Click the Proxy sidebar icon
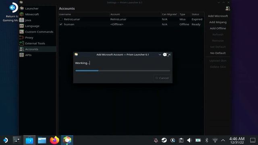Viewport: 258px width, 145px height. 21,37
